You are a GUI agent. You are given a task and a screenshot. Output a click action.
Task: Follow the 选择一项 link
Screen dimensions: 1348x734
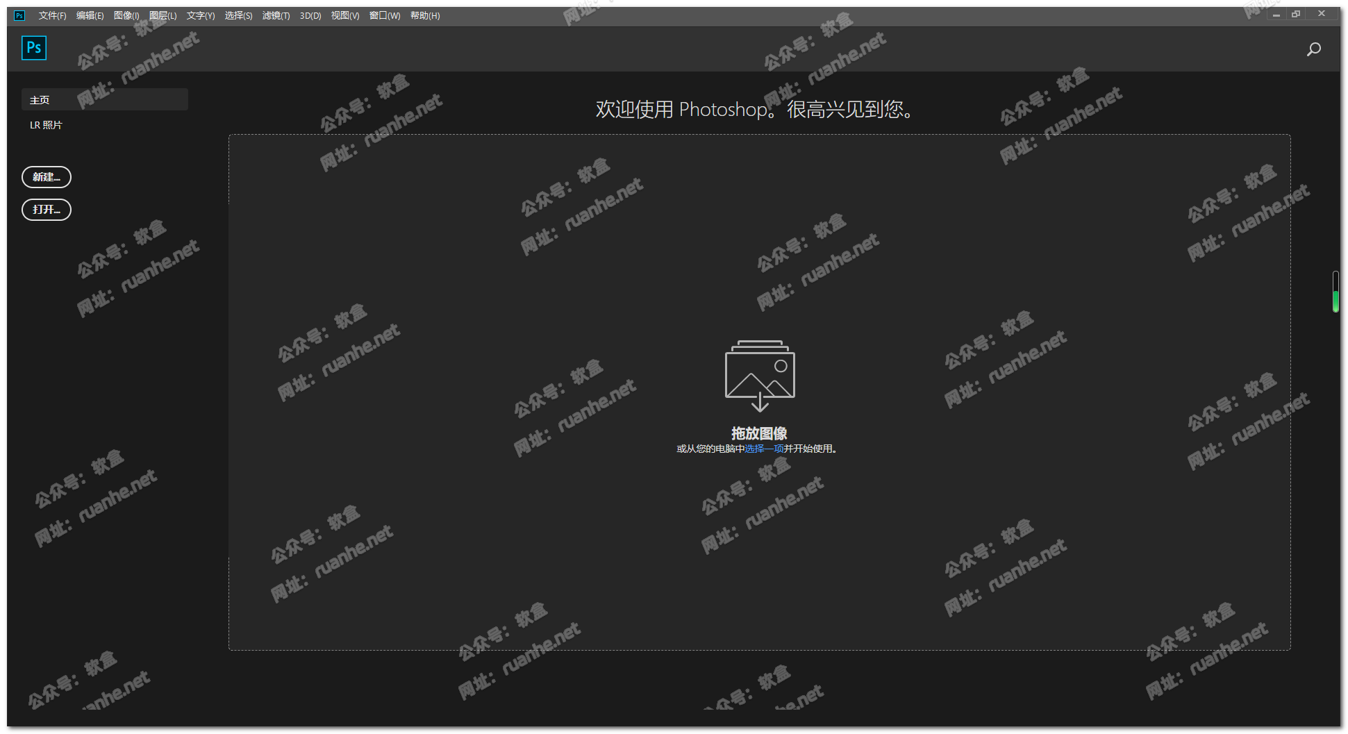764,449
